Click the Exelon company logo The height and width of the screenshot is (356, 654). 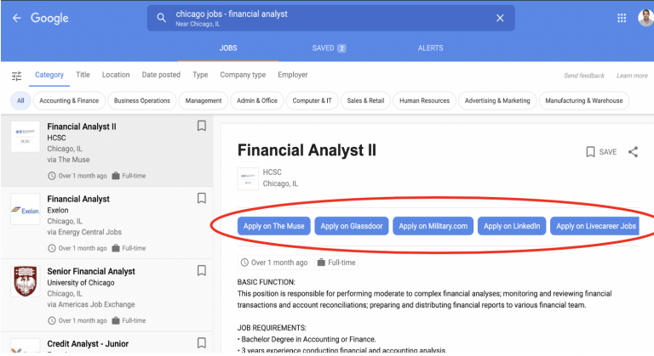25,209
